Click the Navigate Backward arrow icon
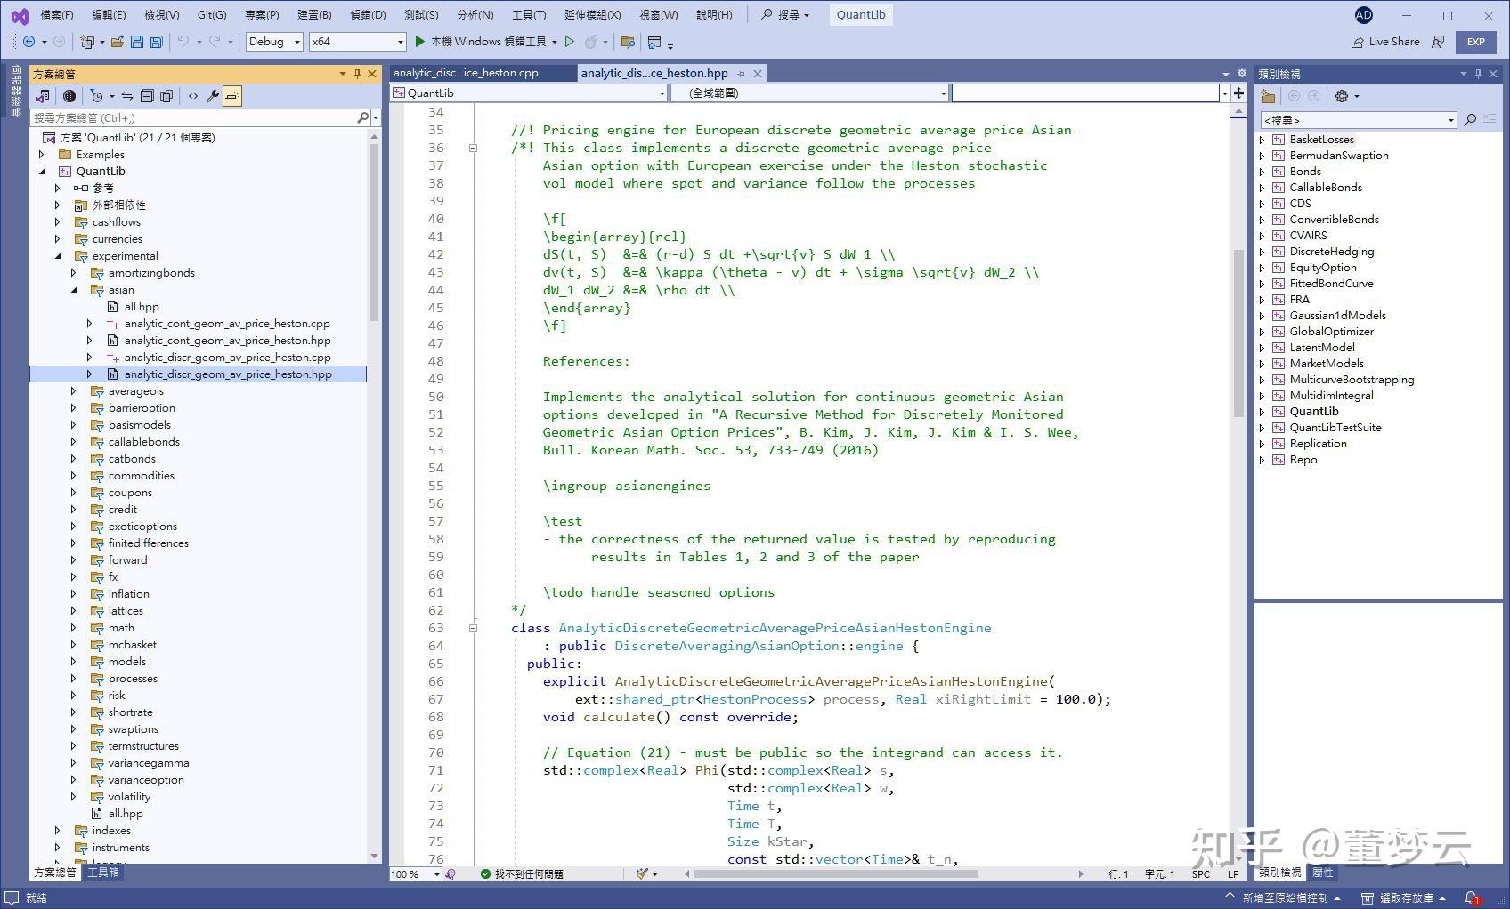The height and width of the screenshot is (909, 1510). (x=28, y=42)
